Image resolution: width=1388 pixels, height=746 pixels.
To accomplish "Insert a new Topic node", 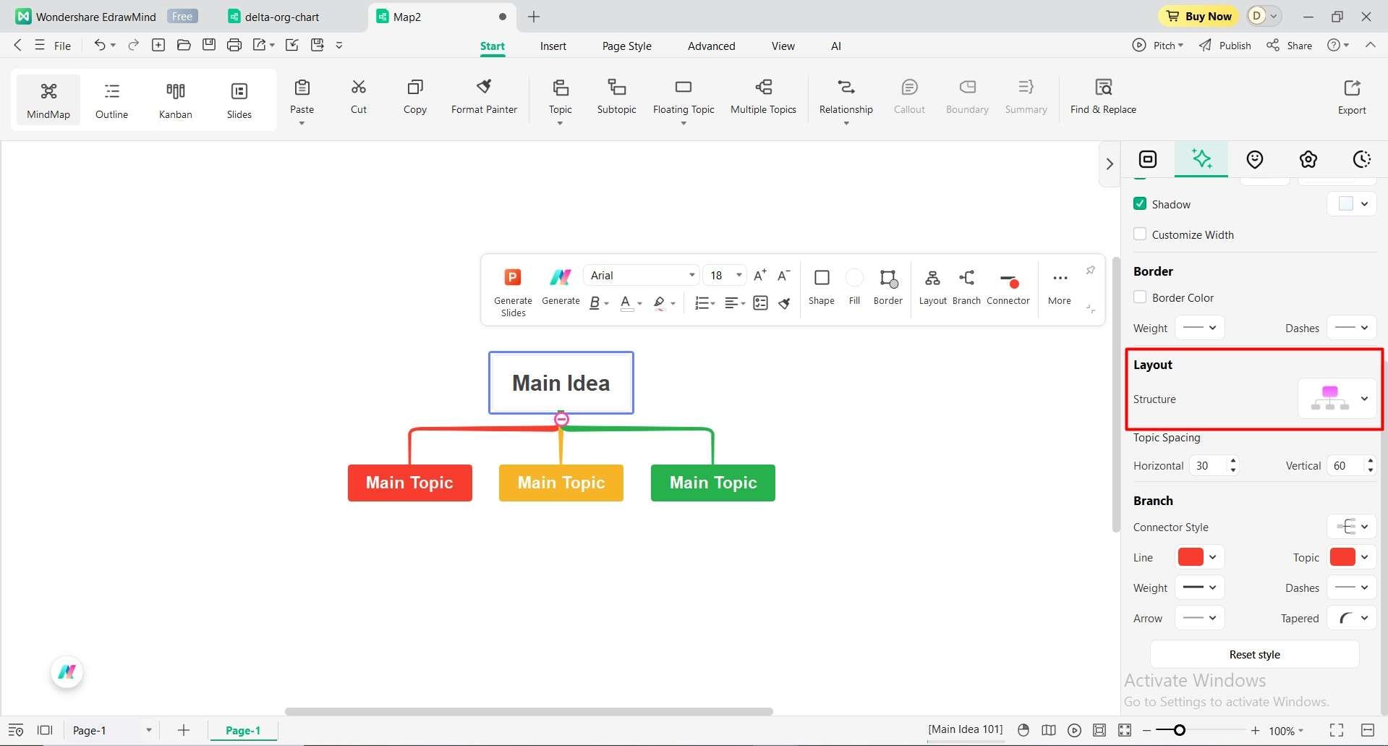I will pyautogui.click(x=560, y=98).
